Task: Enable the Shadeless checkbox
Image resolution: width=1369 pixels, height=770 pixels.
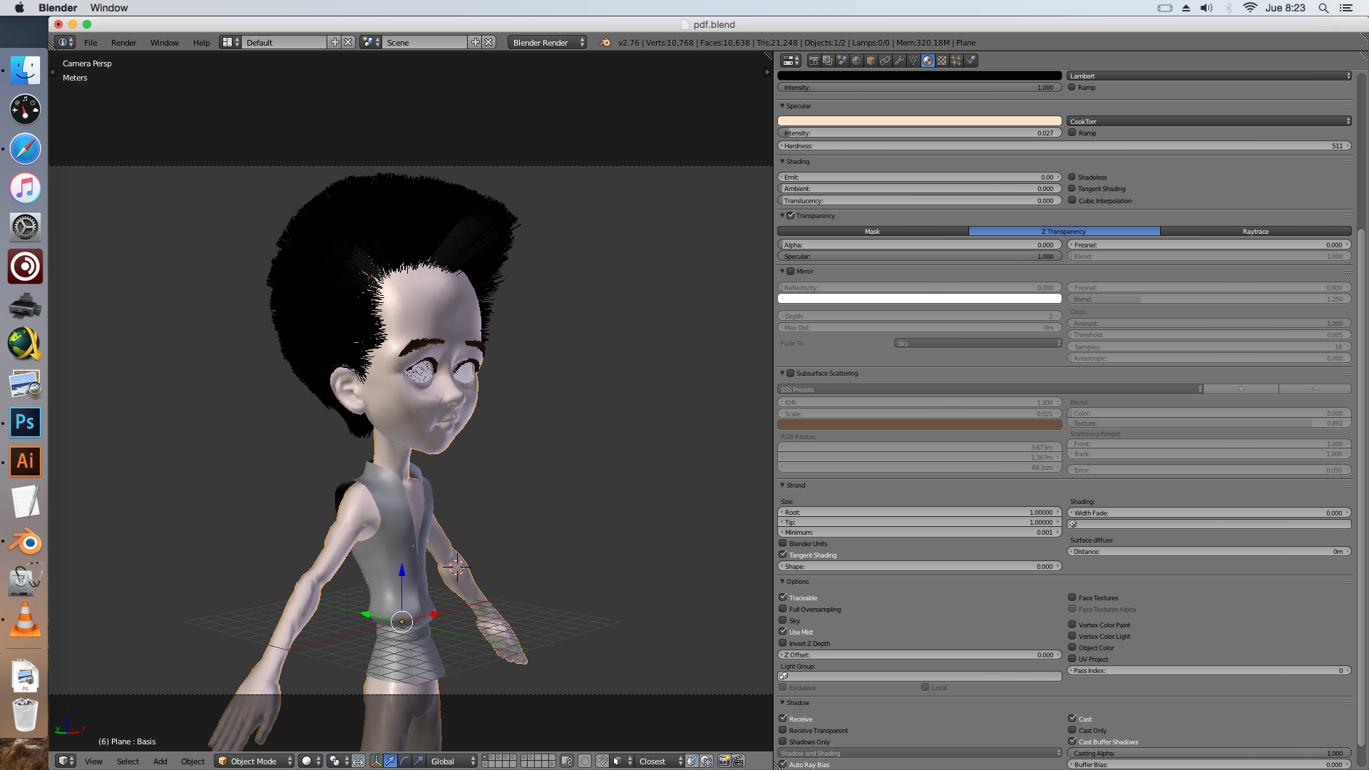Action: [1072, 177]
